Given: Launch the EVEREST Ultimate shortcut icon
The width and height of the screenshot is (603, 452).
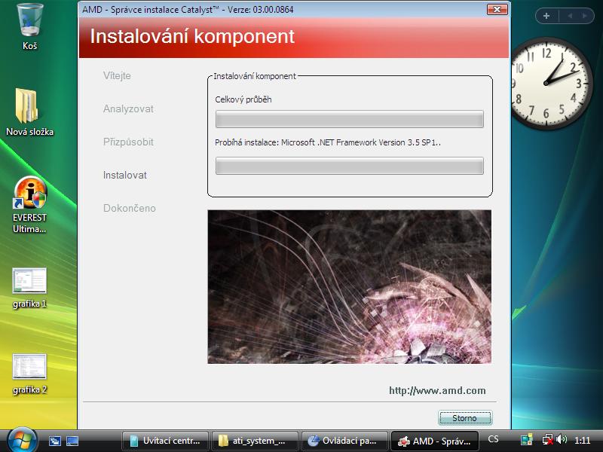Looking at the screenshot, I should pos(29,204).
